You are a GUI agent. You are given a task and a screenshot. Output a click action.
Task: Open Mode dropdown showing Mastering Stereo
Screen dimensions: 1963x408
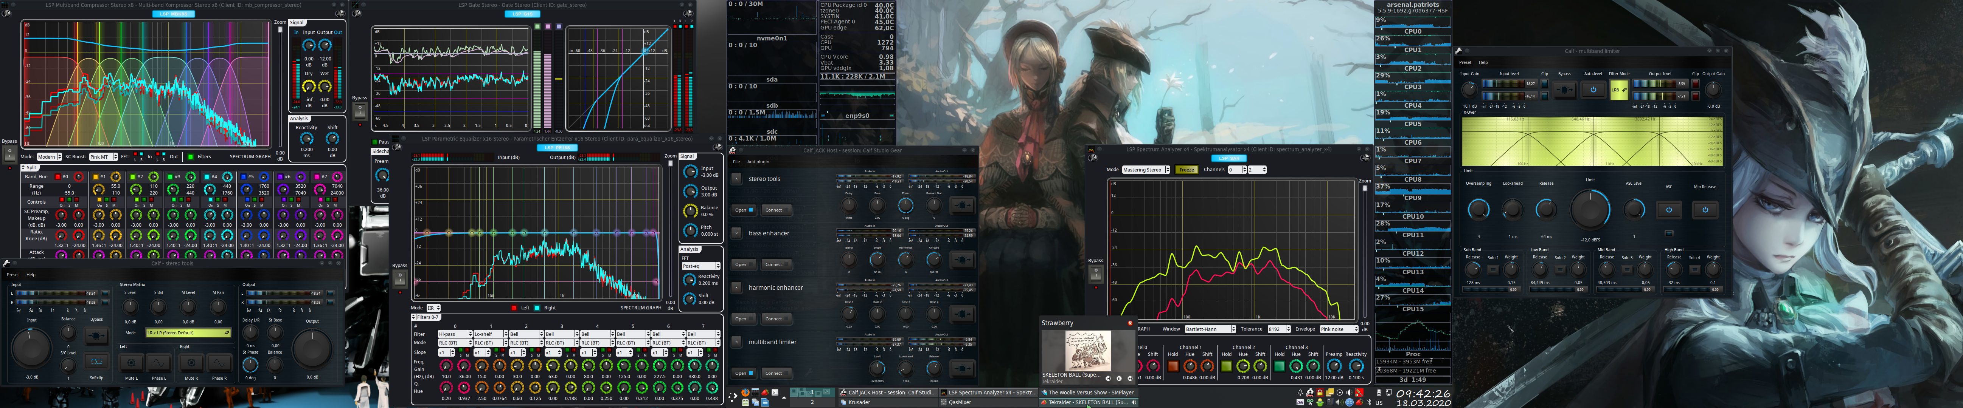click(1145, 170)
